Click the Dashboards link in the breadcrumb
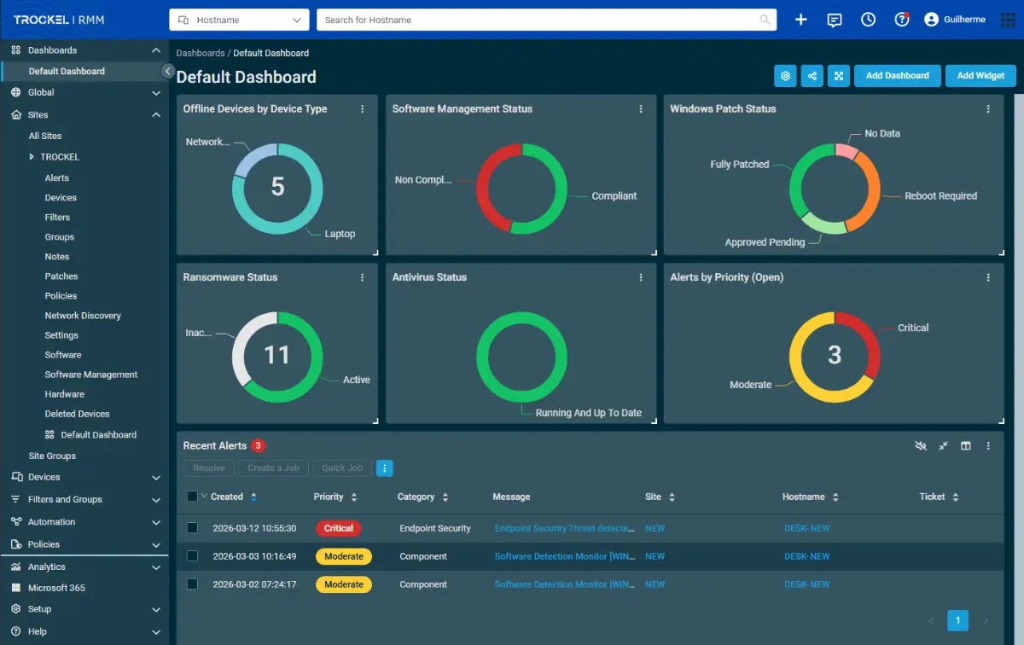Image resolution: width=1024 pixels, height=645 pixels. (201, 53)
